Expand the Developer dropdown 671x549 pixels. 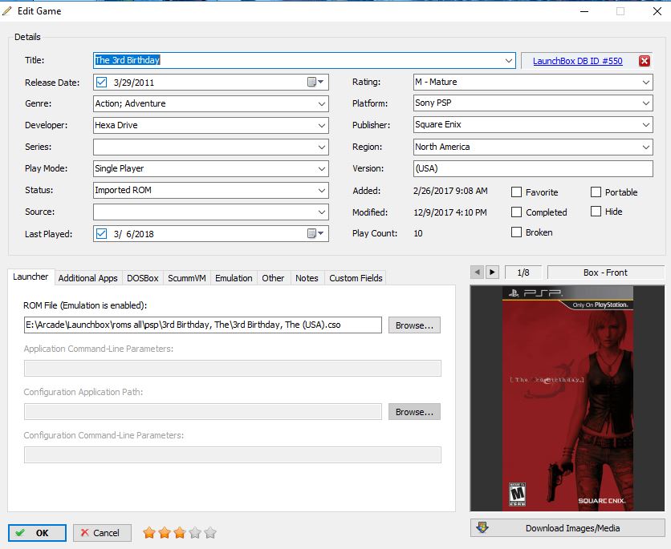[322, 126]
